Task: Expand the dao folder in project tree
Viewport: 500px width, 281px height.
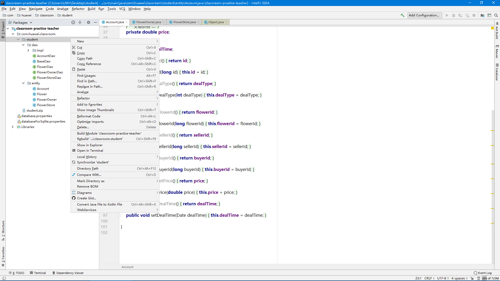Action: pyautogui.click(x=23, y=45)
